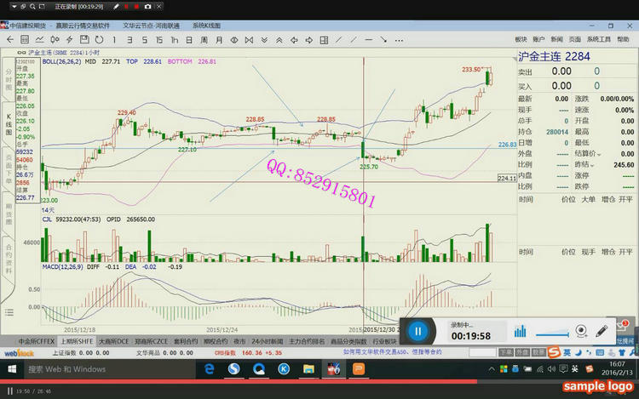The image size is (639, 399).
Task: Select the K线图 side tab
Action: (x=9, y=123)
